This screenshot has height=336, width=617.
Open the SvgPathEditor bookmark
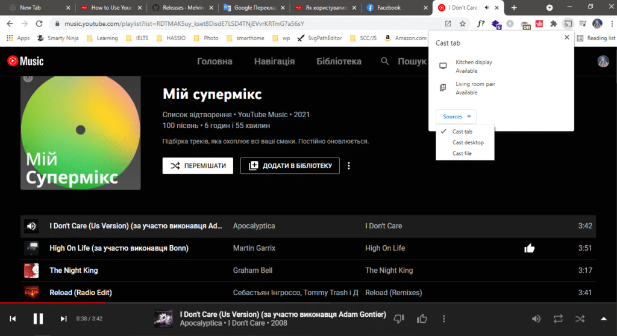[x=320, y=38]
